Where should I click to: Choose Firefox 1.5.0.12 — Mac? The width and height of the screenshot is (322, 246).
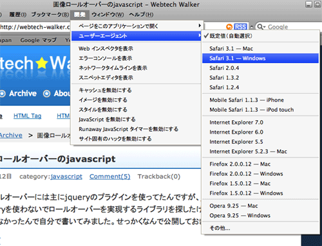[260, 184]
